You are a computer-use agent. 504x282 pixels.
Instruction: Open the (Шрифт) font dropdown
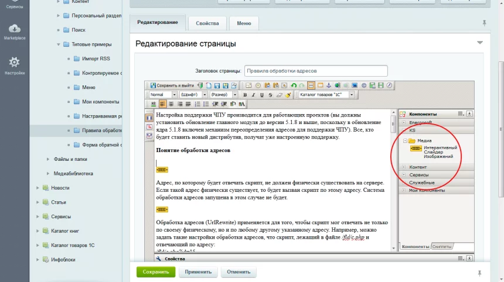point(193,95)
